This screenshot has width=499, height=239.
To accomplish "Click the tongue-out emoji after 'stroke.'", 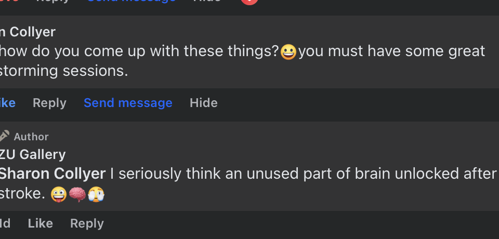I will point(59,194).
